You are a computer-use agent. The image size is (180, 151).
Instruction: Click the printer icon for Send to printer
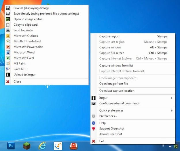[x=8, y=30]
